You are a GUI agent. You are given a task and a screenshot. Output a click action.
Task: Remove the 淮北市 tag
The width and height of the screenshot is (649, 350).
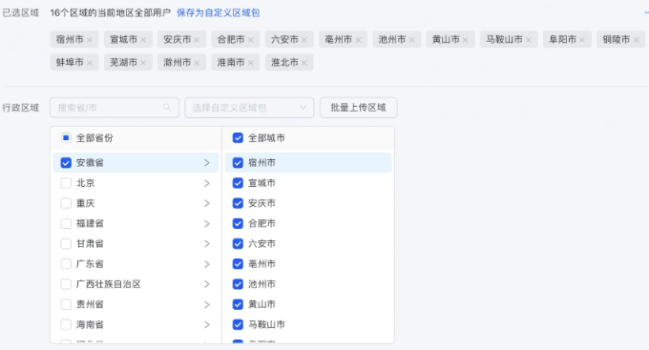point(304,63)
